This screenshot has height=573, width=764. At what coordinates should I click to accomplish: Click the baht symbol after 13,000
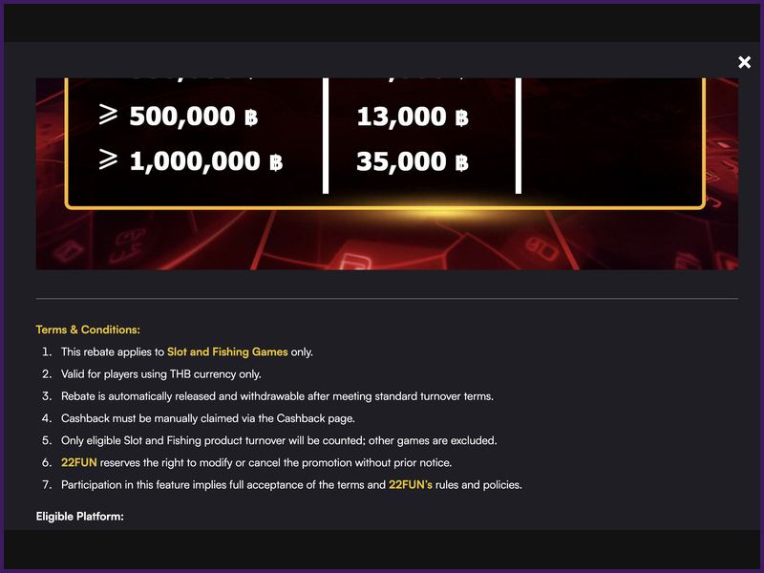[x=461, y=117]
